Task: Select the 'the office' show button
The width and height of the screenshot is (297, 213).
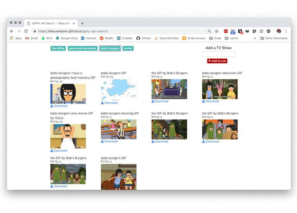Action: (x=58, y=48)
